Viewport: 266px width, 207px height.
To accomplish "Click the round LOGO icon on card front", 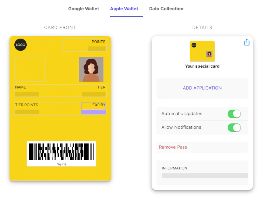I will pos(20,45).
